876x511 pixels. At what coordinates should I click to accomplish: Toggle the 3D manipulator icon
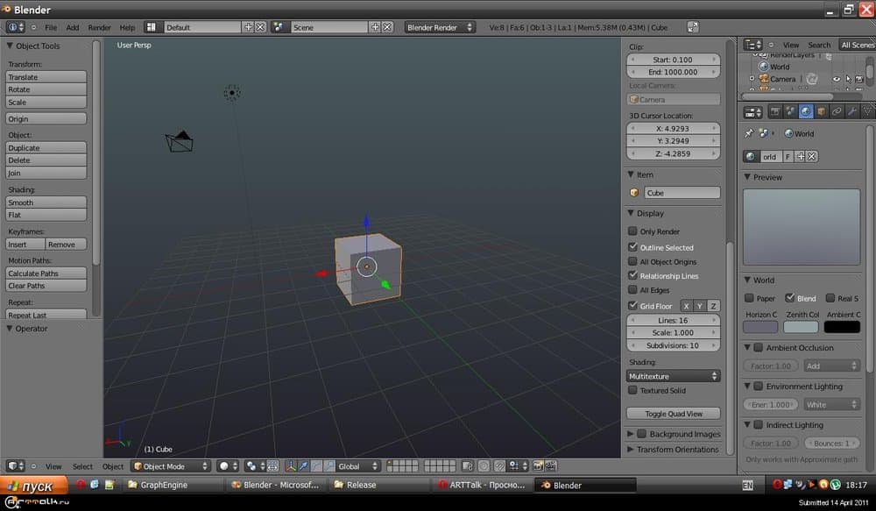291,465
